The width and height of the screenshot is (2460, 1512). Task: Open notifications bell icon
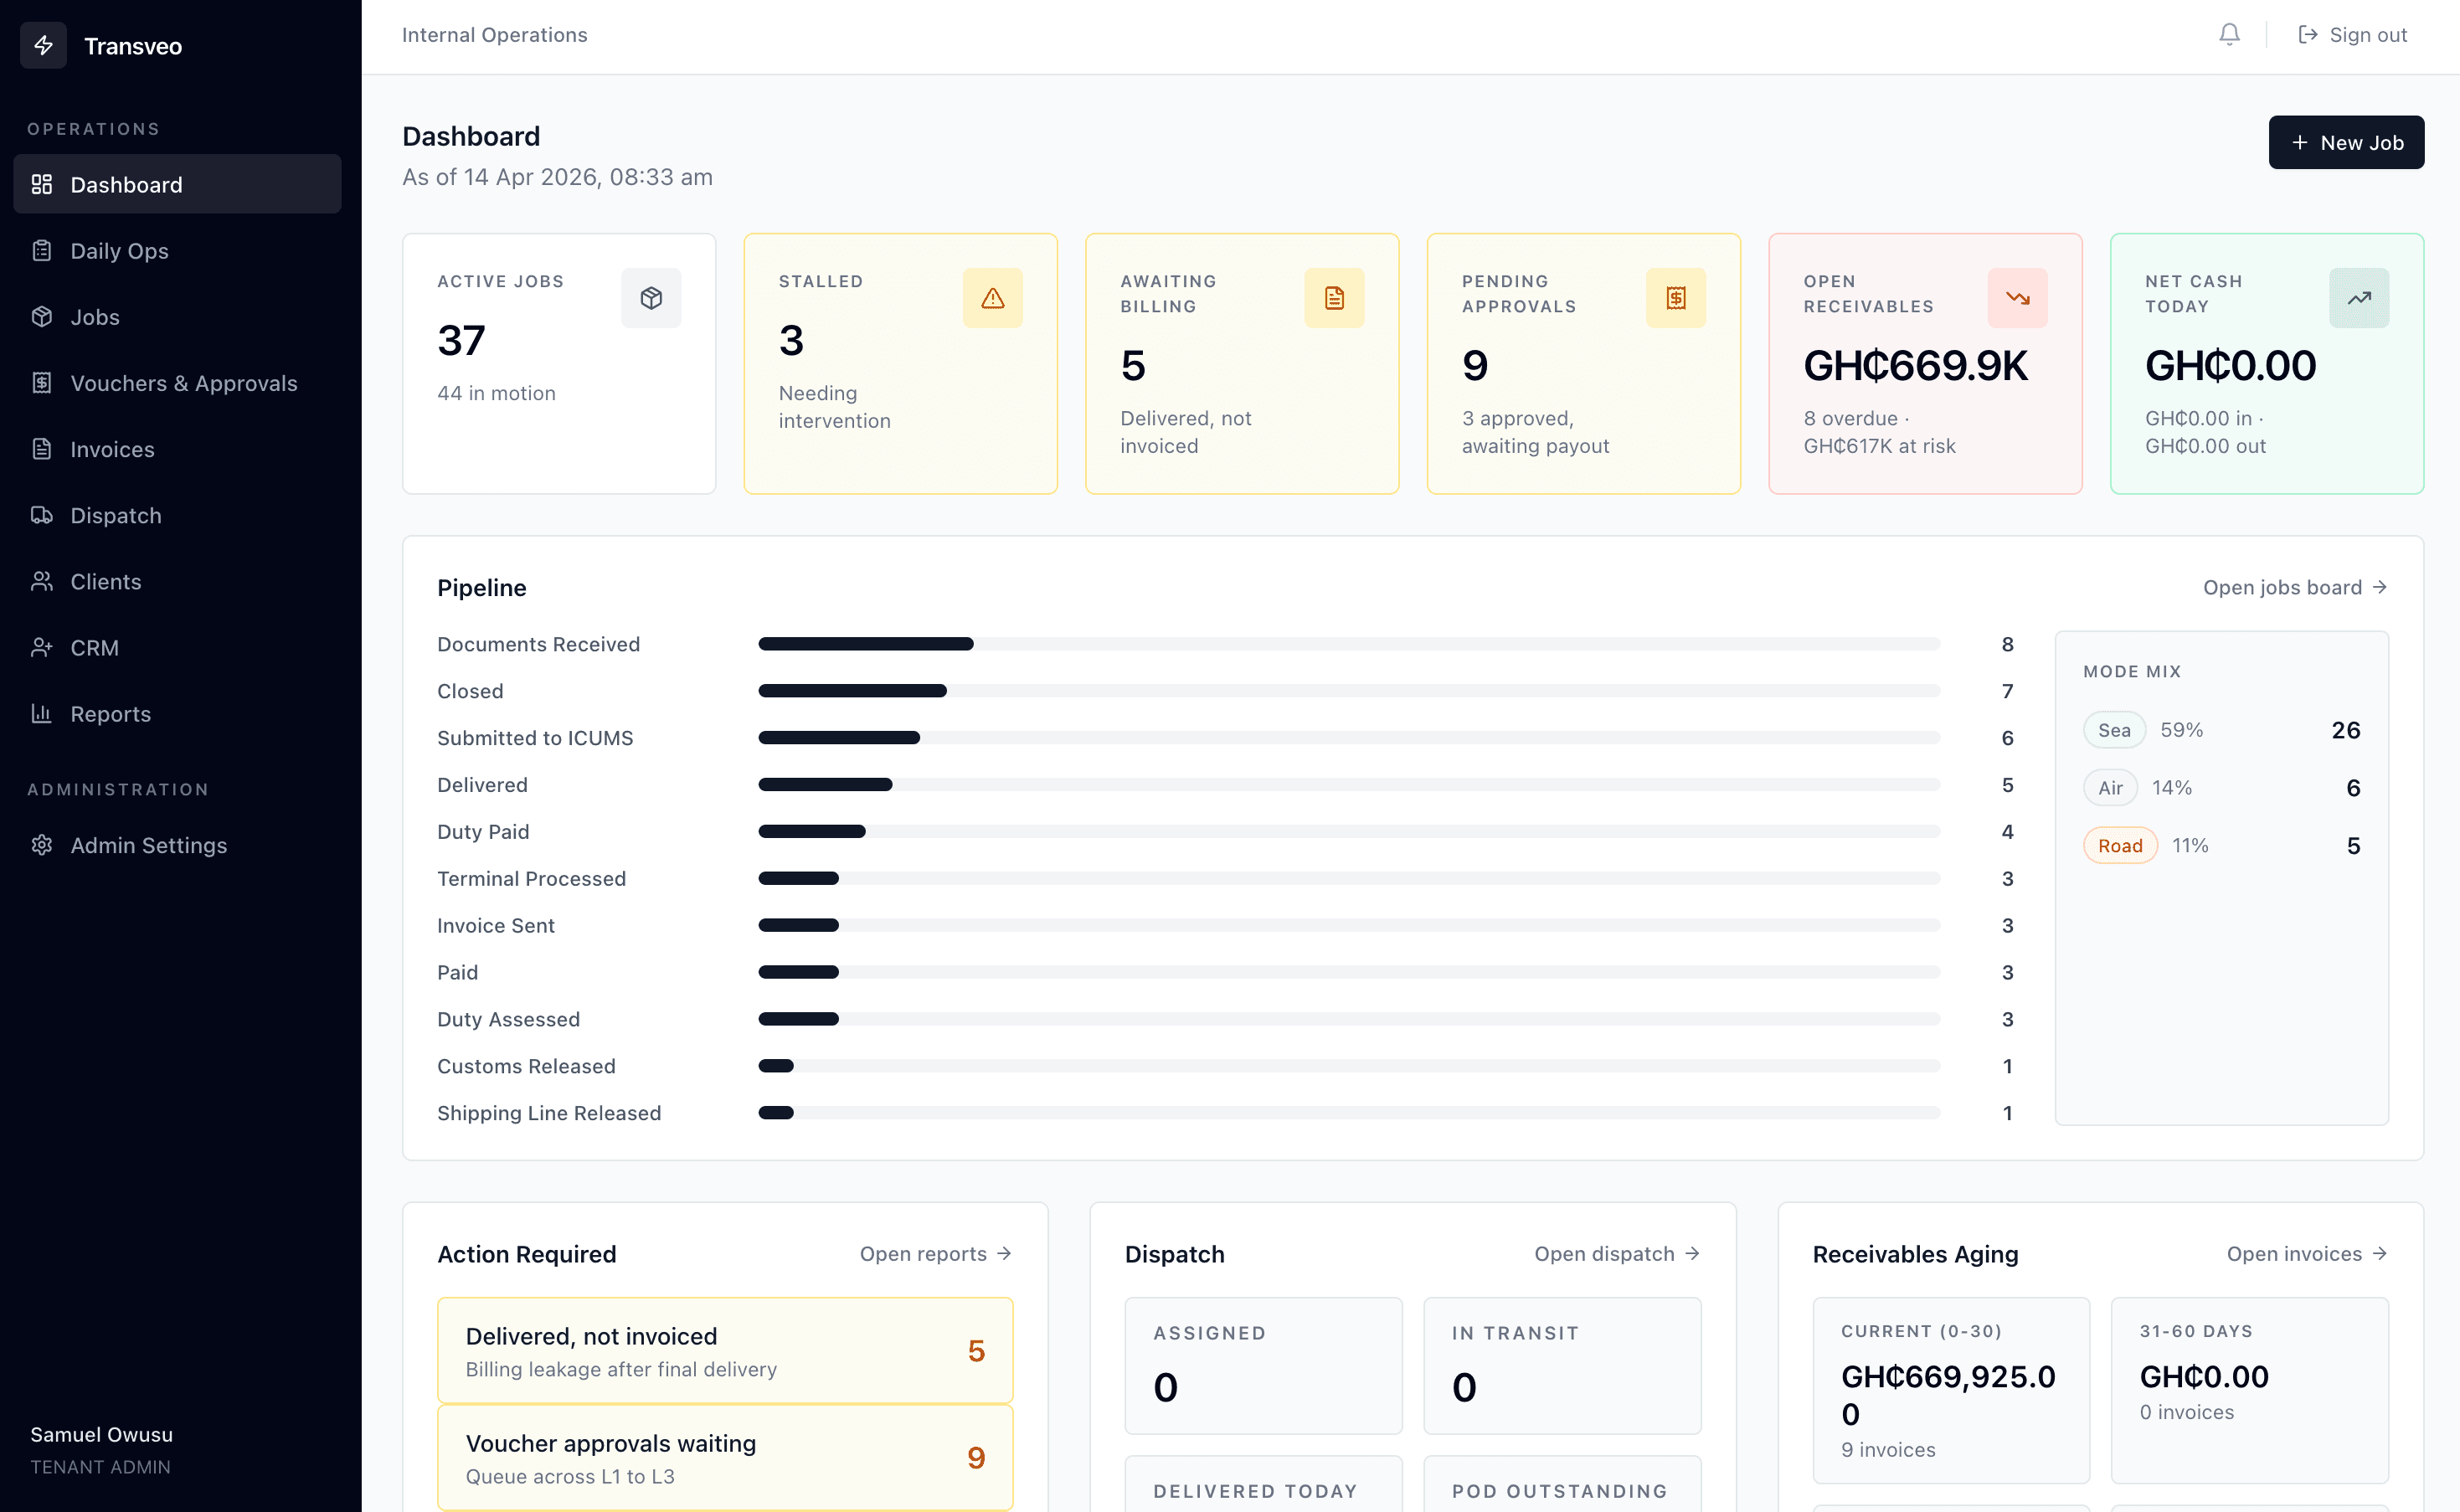pos(2229,35)
